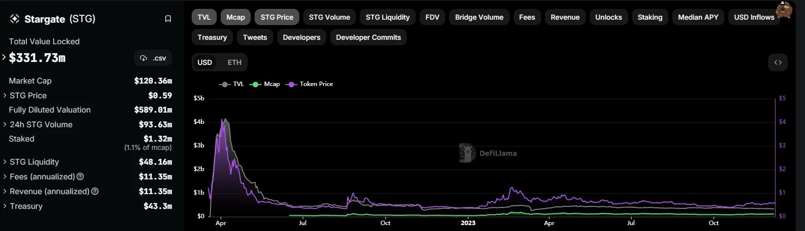Expand the Treasury details row
Screen dimensions: 805x231
pos(5,206)
